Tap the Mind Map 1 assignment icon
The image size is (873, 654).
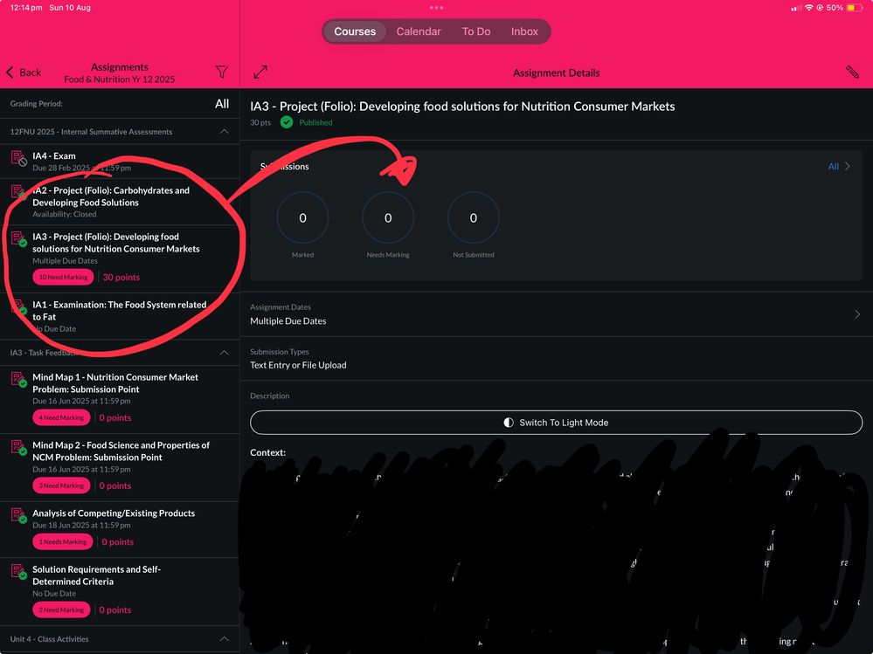(18, 380)
